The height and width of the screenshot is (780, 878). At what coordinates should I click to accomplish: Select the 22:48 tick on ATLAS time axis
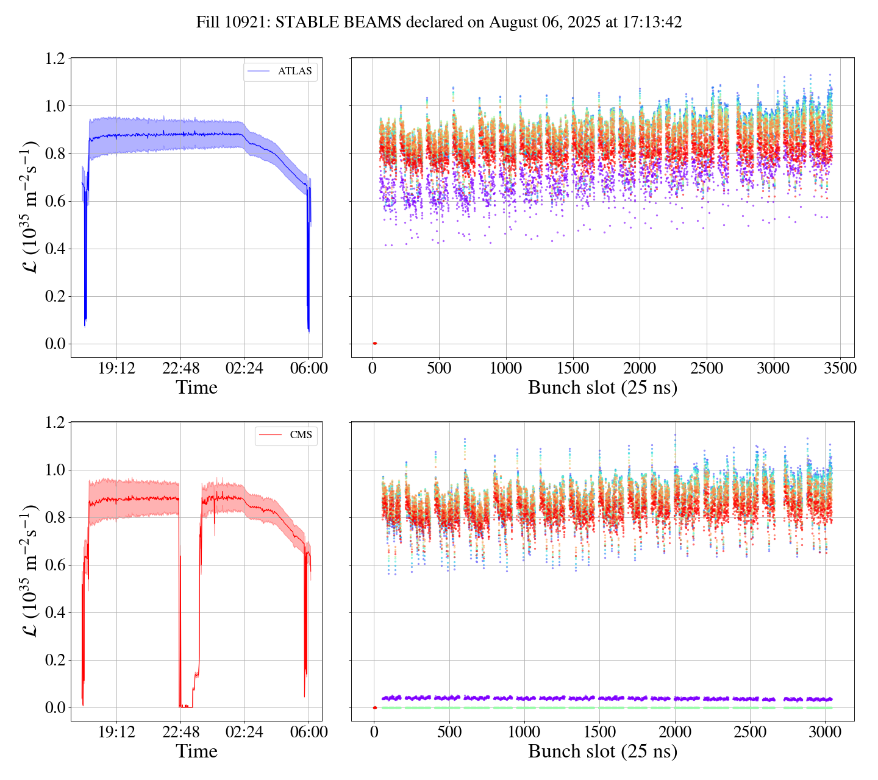pyautogui.click(x=180, y=368)
